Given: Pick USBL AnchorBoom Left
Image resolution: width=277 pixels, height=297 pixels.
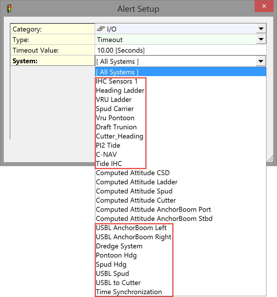Looking at the screenshot, I should pyautogui.click(x=131, y=228).
